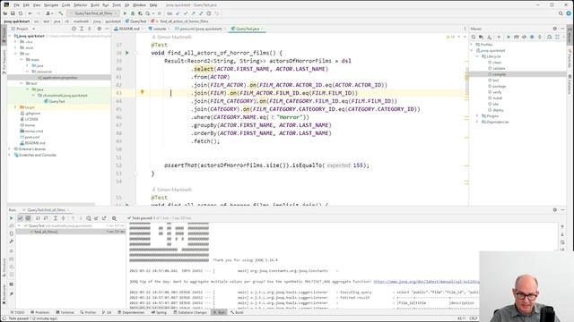Click Expand All icon in Project panel header
Viewport: 574px width, 322px height.
82,29
